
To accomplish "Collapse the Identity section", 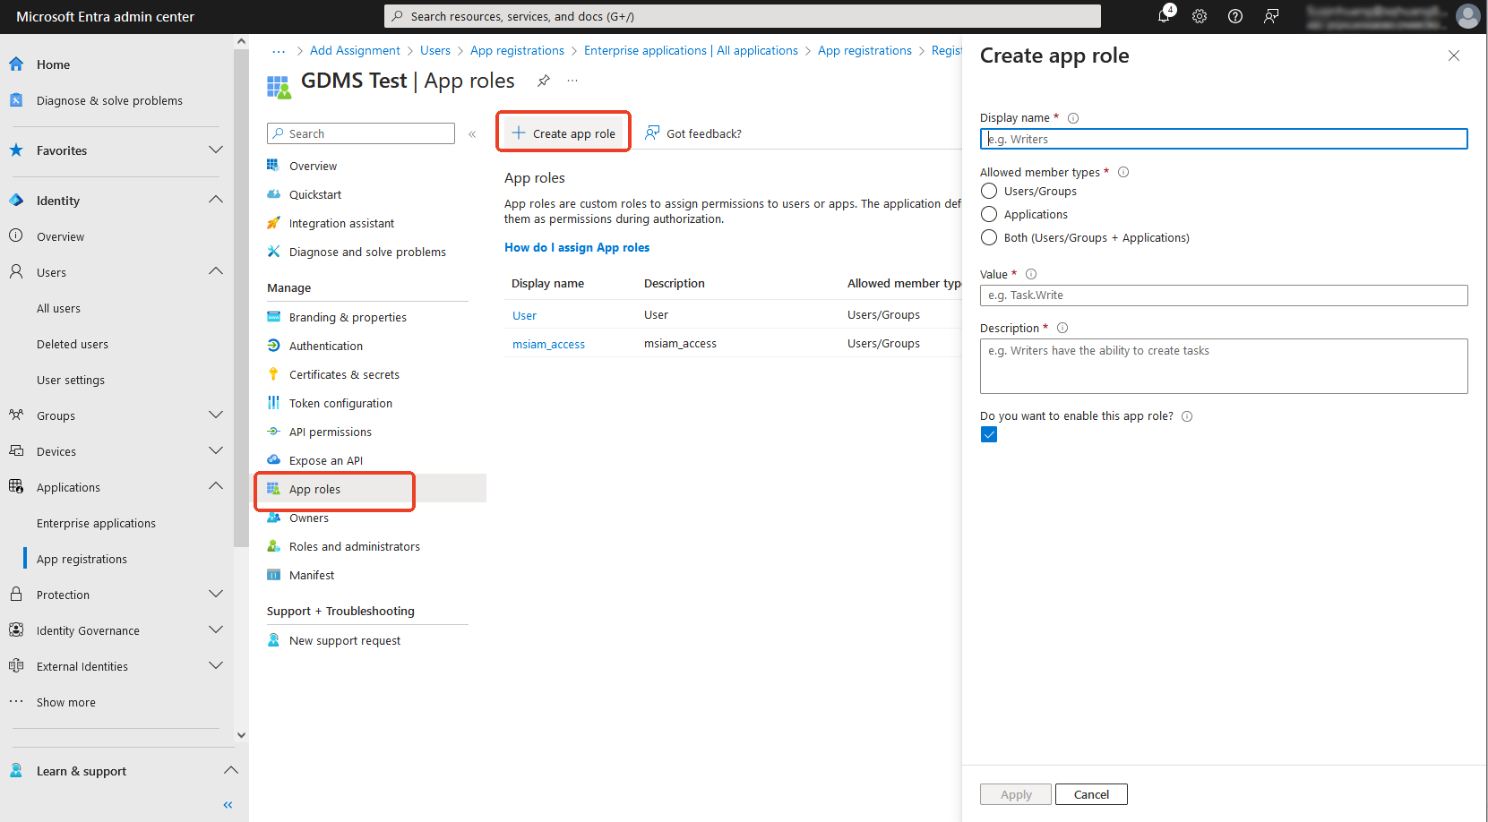I will [x=216, y=200].
